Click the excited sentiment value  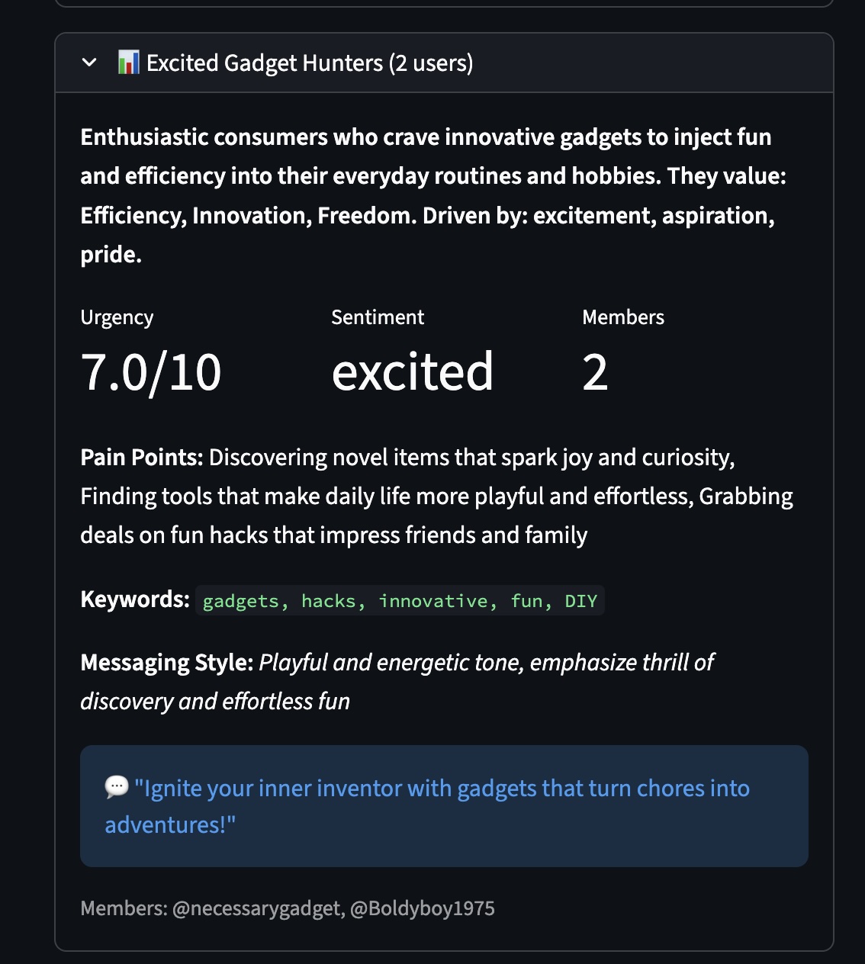click(x=412, y=372)
